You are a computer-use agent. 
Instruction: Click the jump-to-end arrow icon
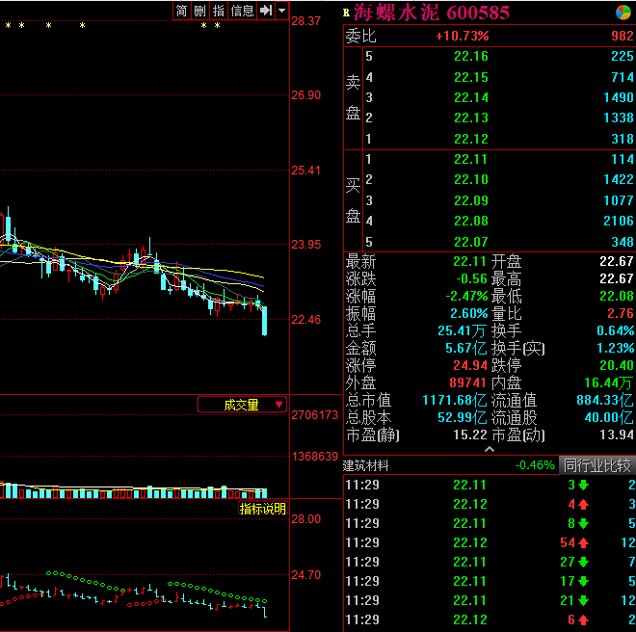[266, 11]
